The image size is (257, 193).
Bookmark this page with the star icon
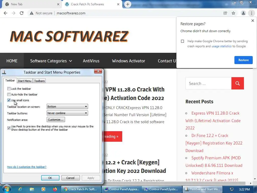(233, 13)
